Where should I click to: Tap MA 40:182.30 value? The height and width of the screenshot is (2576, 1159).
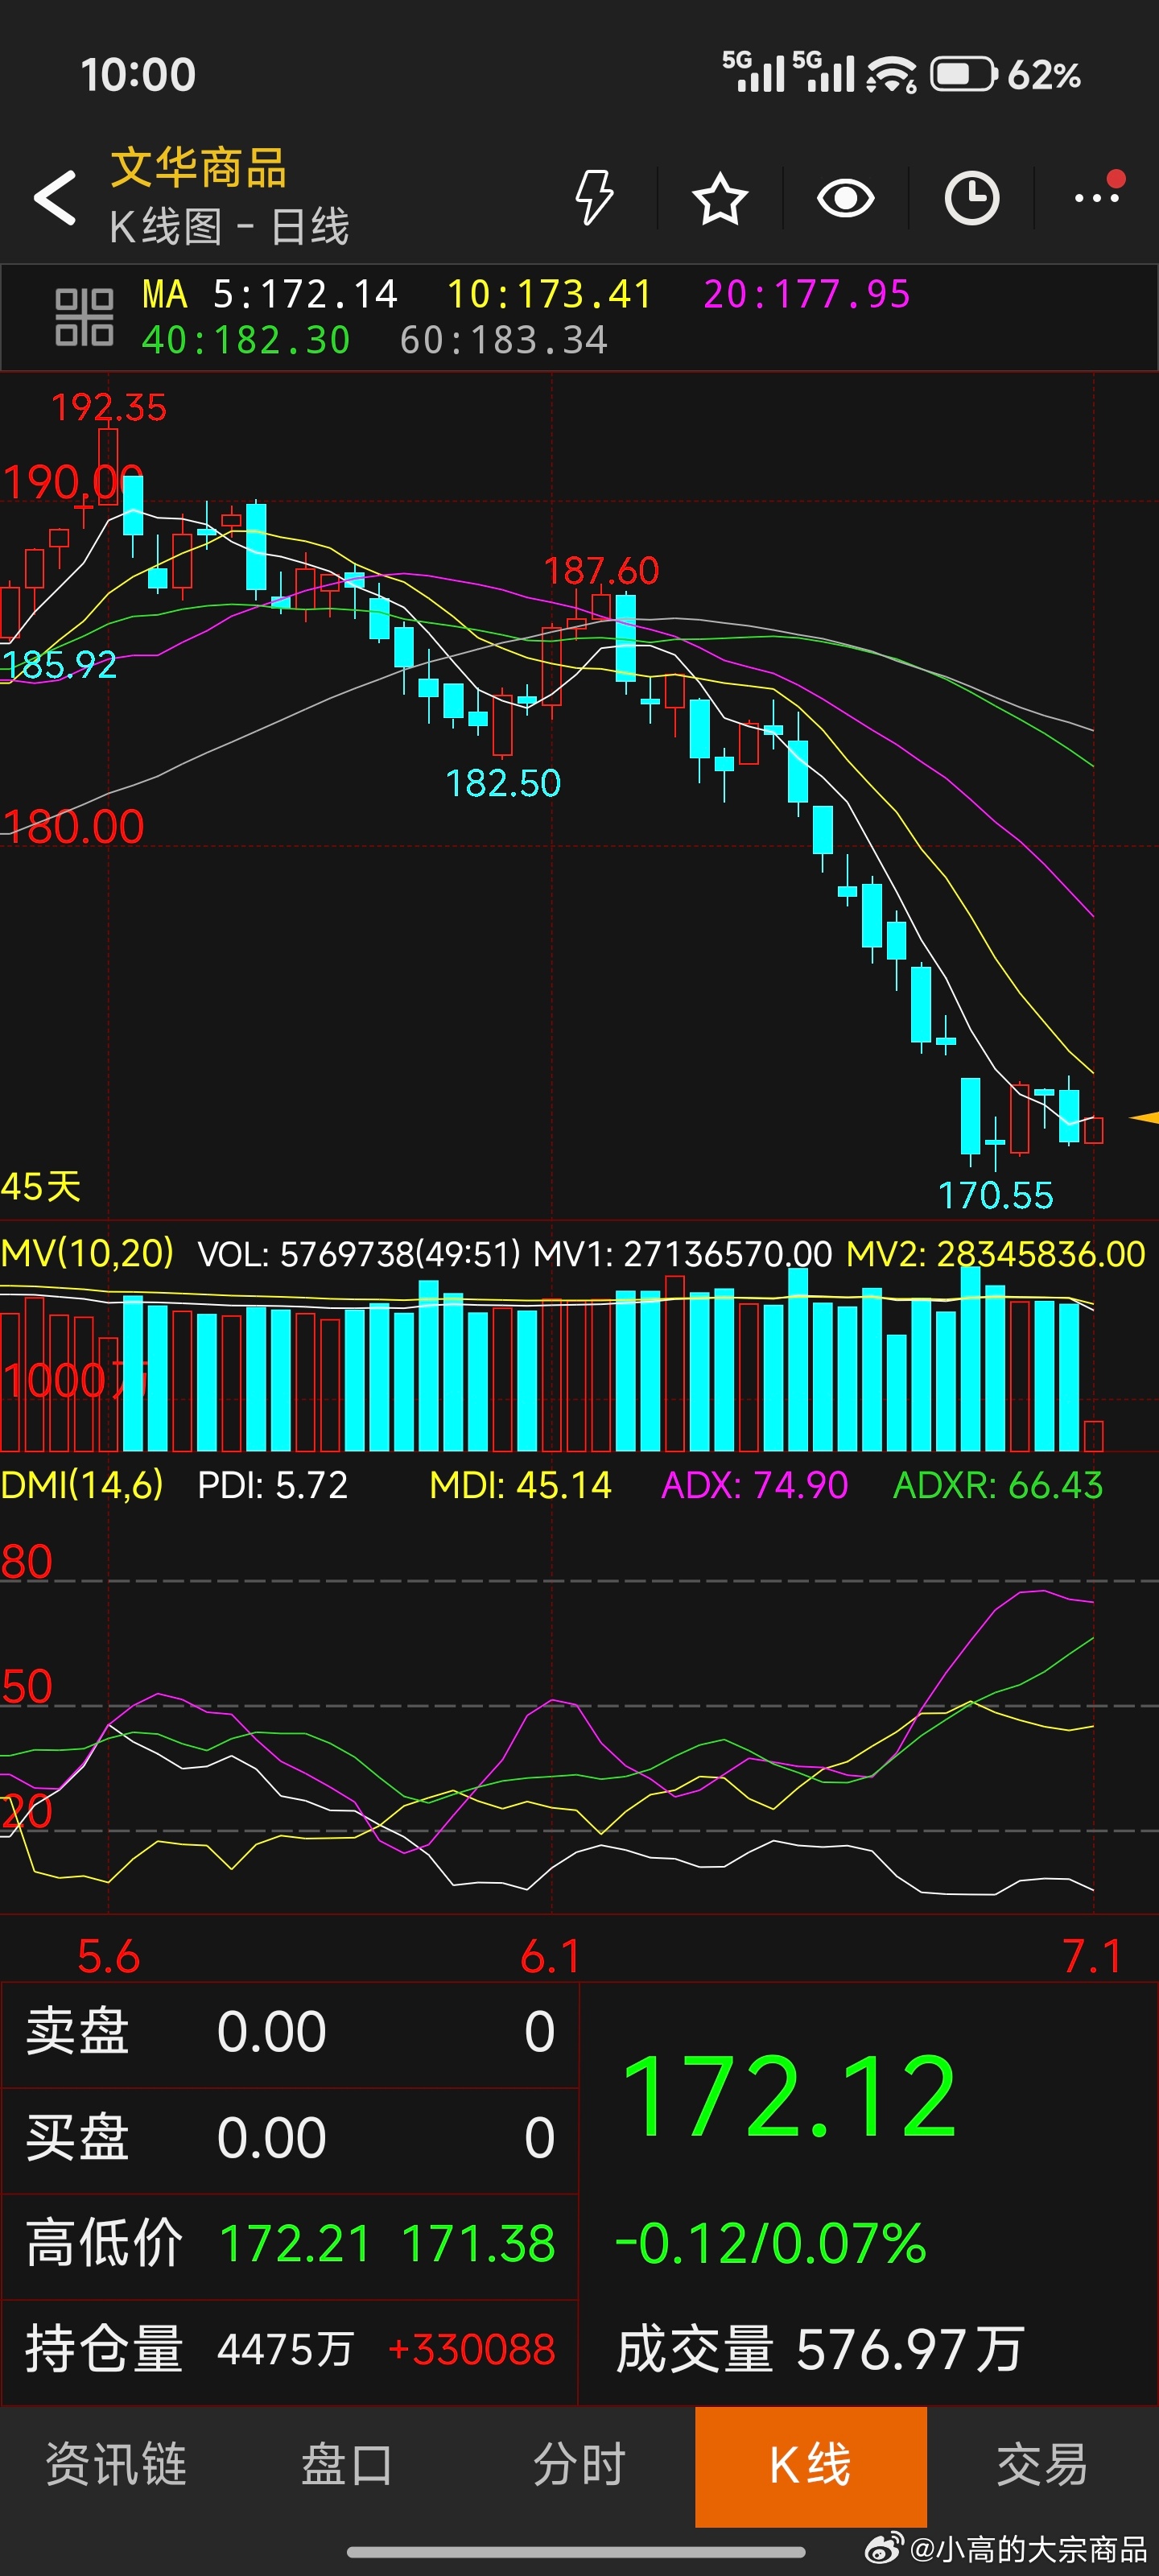point(246,340)
